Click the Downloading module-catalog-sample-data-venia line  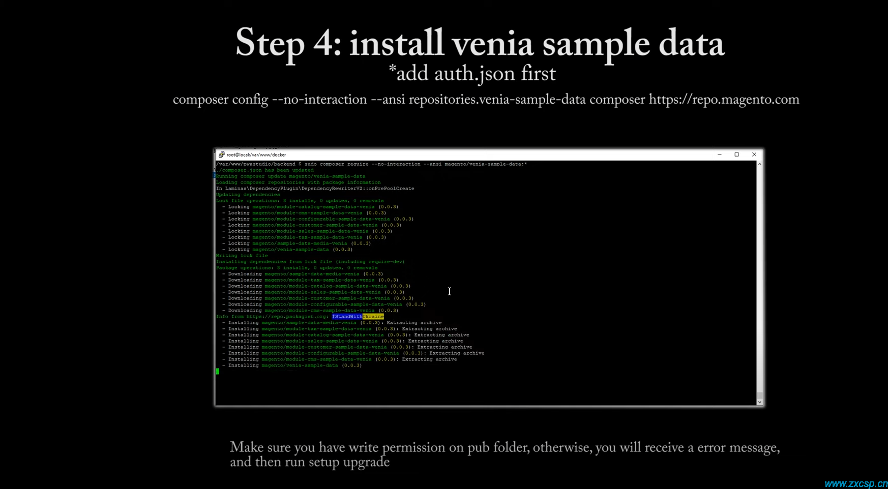click(x=316, y=286)
